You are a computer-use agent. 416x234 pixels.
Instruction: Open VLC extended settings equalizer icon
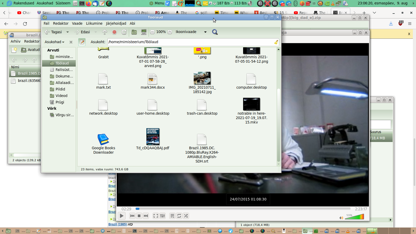(162, 216)
